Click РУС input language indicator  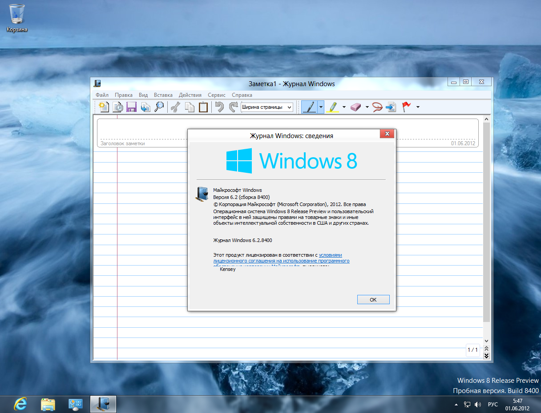pos(493,405)
